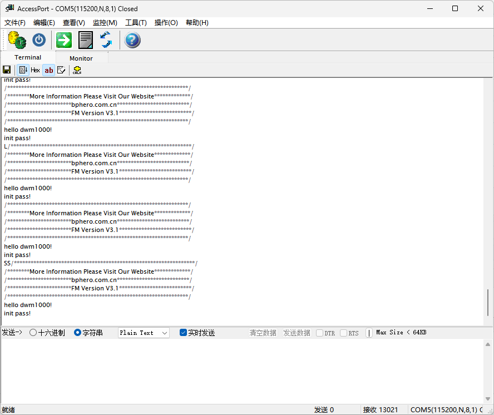This screenshot has height=415, width=494.
Task: Select the 字符串 radio button
Action: coord(78,333)
